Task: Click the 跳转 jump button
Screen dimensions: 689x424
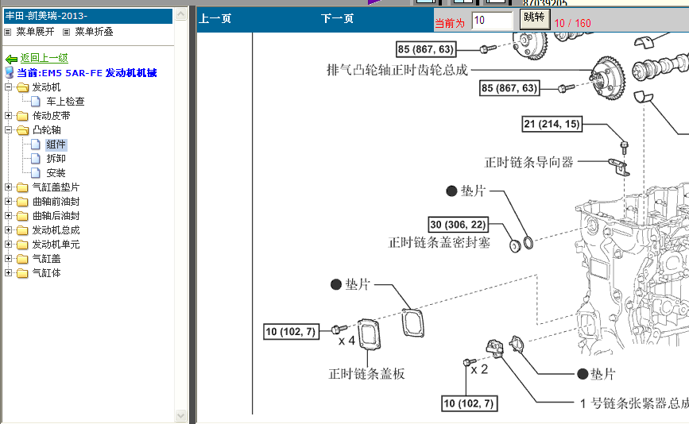Action: (535, 19)
